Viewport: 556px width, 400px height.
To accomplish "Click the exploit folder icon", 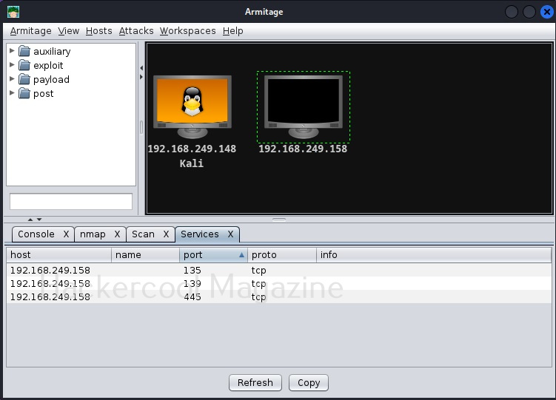I will pyautogui.click(x=24, y=65).
